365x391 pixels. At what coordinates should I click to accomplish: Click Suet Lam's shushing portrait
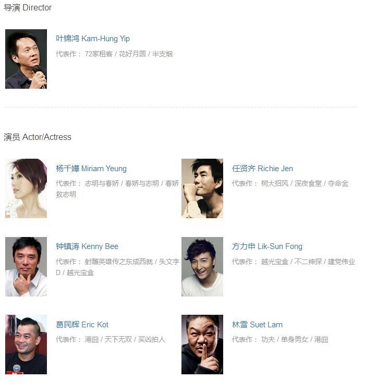(x=202, y=345)
